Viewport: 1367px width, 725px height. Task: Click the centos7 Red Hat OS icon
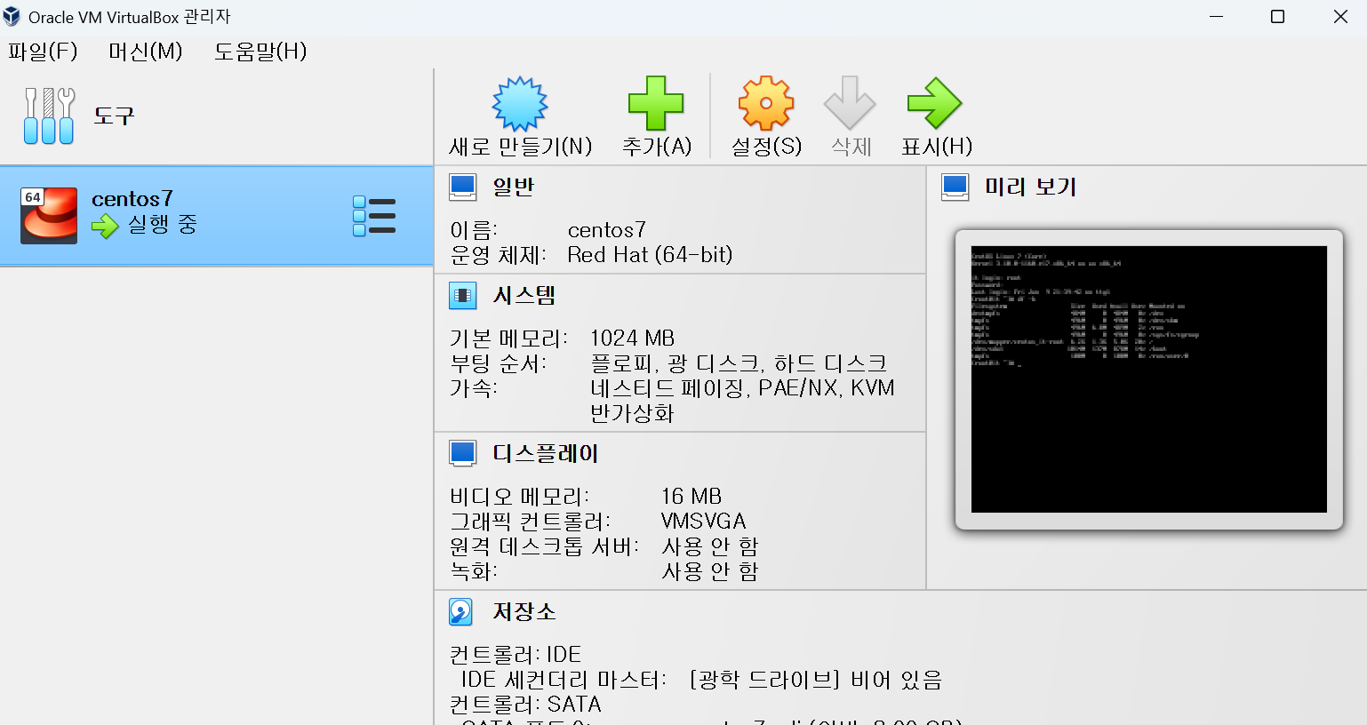[49, 216]
